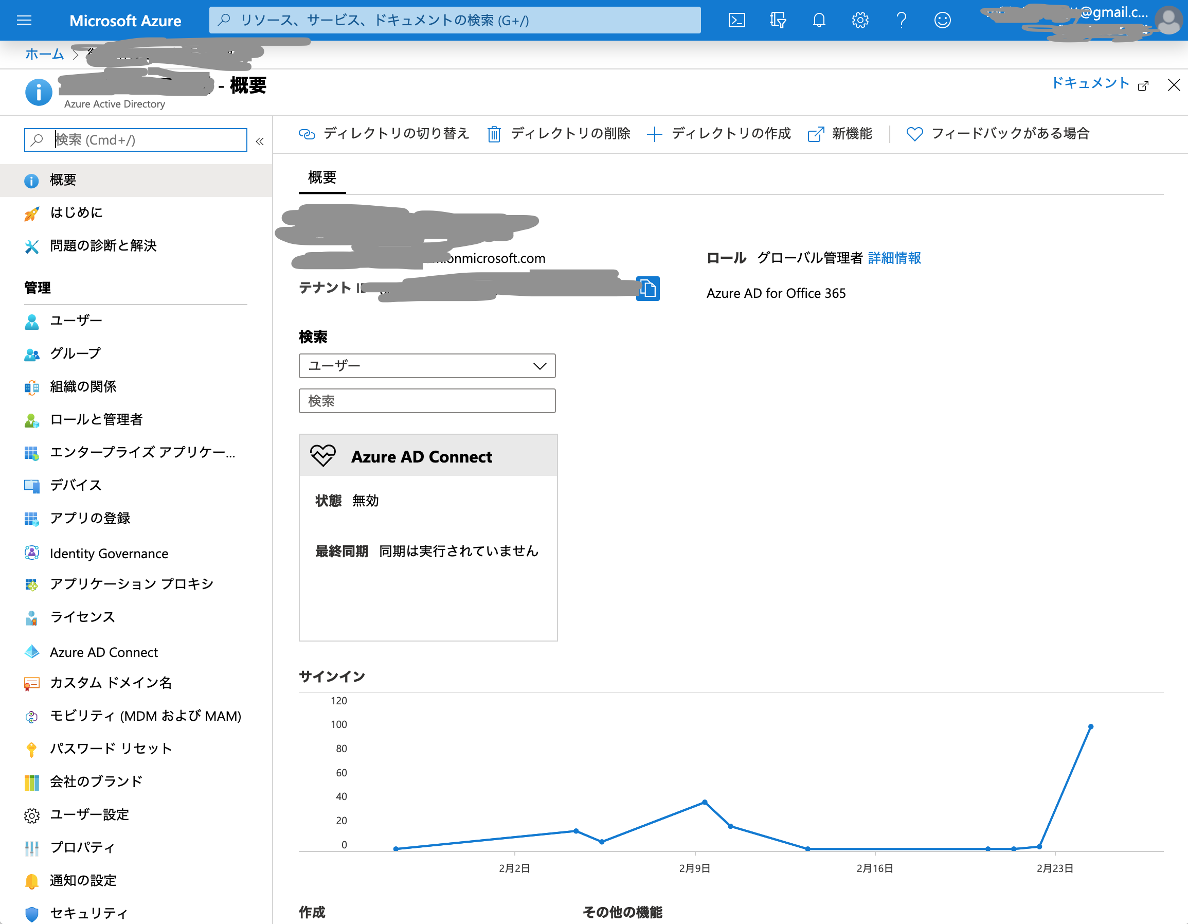Launch Cloud Shell from top bar
The image size is (1188, 924).
pos(736,20)
